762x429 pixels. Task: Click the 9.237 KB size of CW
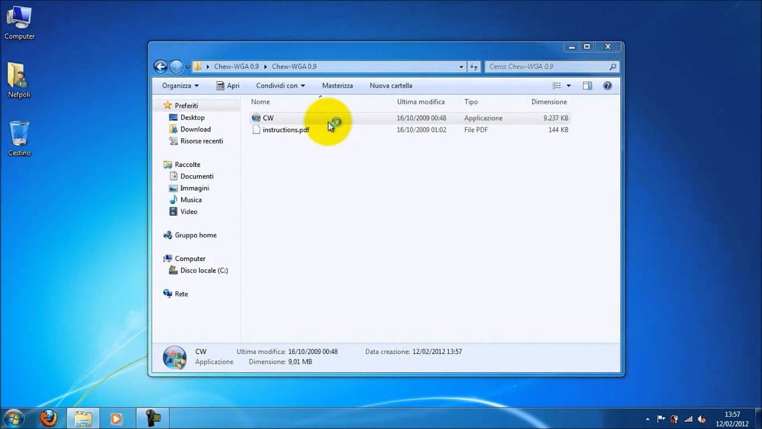(555, 118)
